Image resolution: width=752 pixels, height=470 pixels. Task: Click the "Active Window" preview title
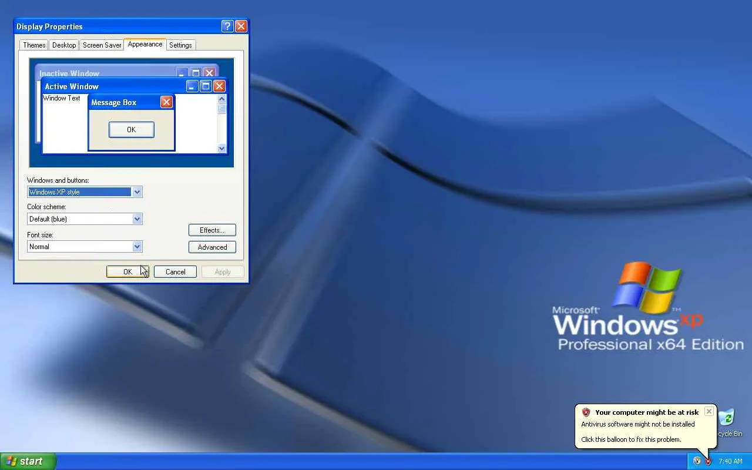pyautogui.click(x=72, y=86)
